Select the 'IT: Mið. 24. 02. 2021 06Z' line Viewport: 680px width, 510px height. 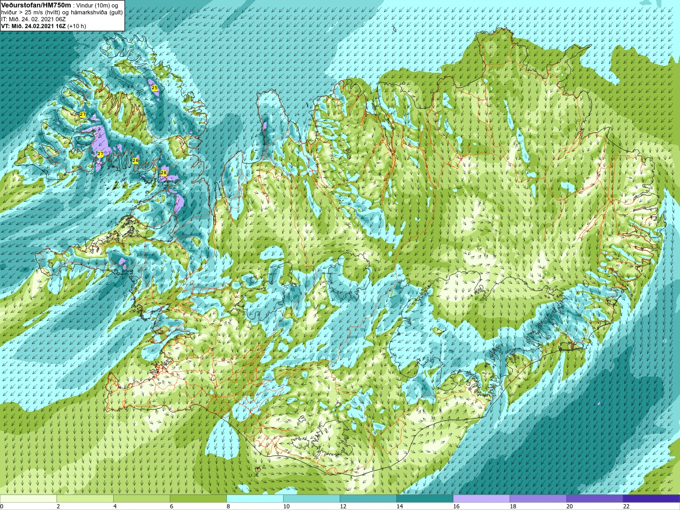click(33, 19)
